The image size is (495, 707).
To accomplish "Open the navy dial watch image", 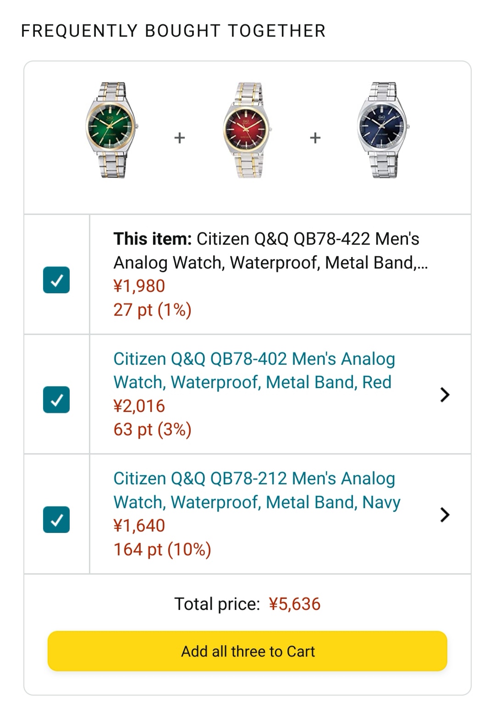I will [x=383, y=130].
